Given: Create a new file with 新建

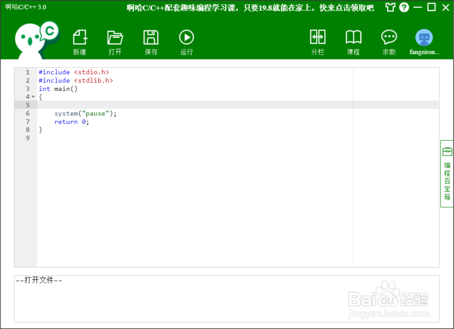Looking at the screenshot, I should point(80,42).
